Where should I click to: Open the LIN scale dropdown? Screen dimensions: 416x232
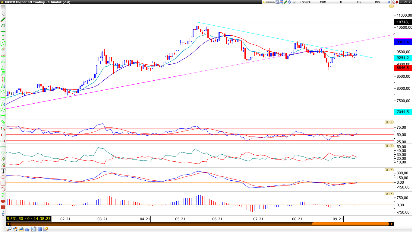point(359,2)
